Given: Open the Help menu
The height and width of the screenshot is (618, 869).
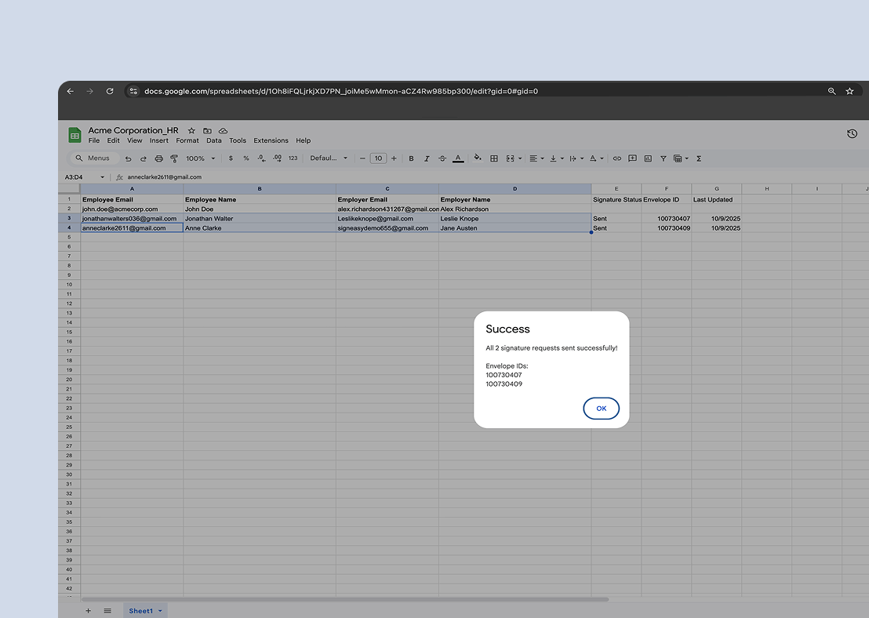Looking at the screenshot, I should (x=304, y=141).
